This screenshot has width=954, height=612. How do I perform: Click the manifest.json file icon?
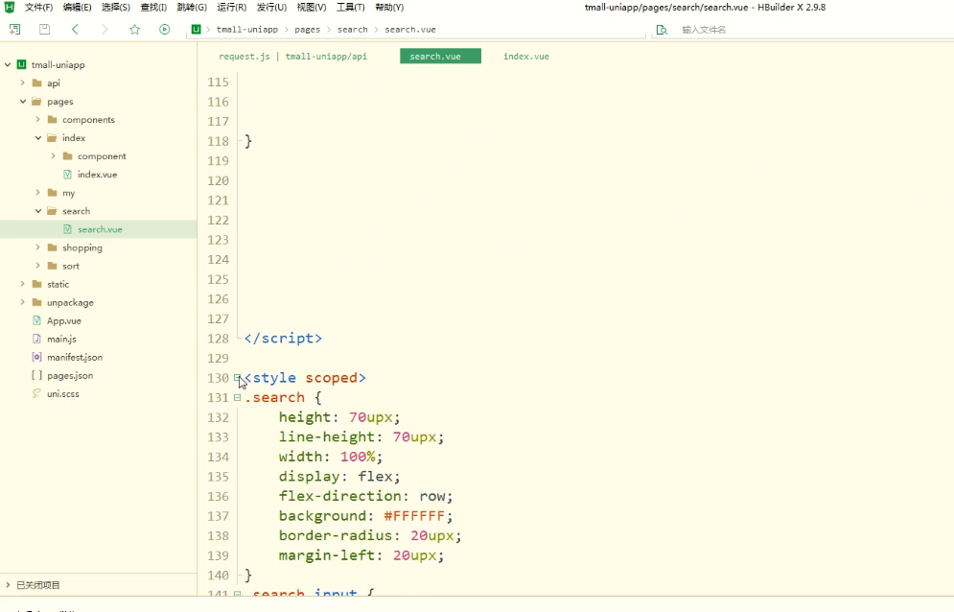point(36,357)
